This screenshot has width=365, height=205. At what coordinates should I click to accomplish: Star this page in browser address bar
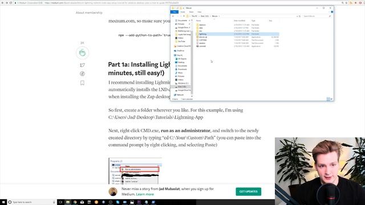pyautogui.click(x=346, y=3)
